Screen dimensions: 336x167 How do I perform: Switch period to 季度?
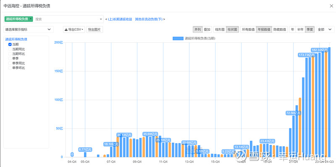[310, 29]
